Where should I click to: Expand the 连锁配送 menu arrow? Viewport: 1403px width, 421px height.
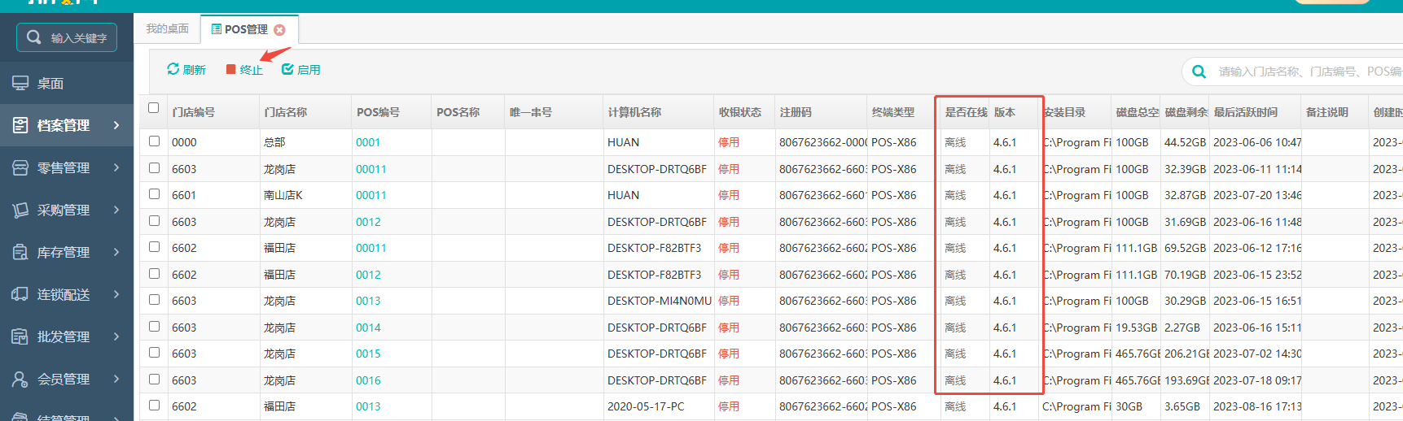[116, 294]
